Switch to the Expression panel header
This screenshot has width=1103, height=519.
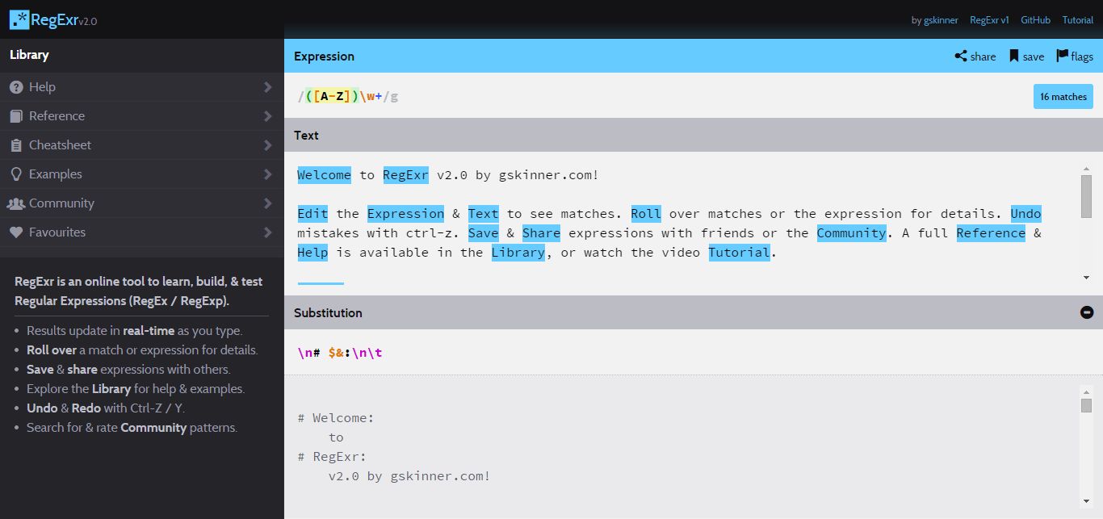(x=324, y=57)
